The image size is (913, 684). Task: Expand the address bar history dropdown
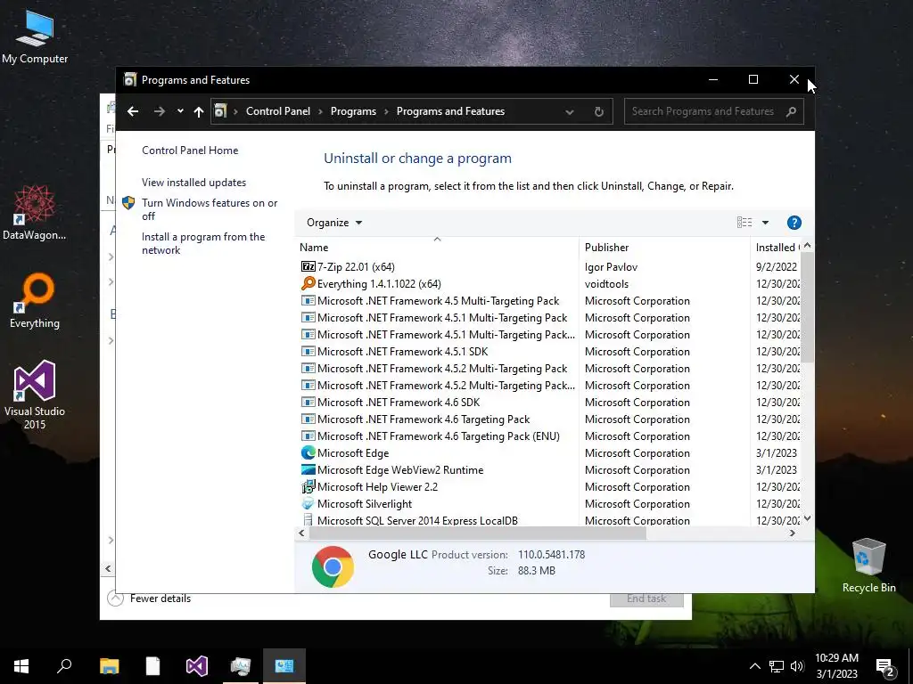tap(570, 111)
